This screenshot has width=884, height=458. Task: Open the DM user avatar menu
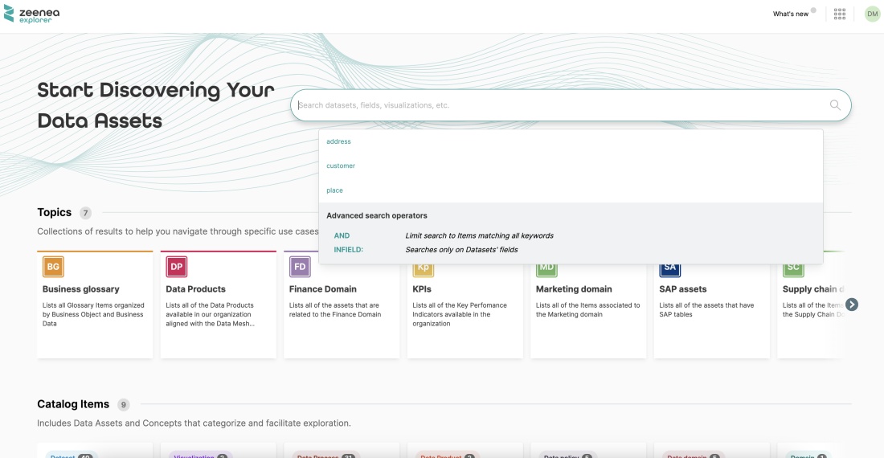(x=872, y=14)
